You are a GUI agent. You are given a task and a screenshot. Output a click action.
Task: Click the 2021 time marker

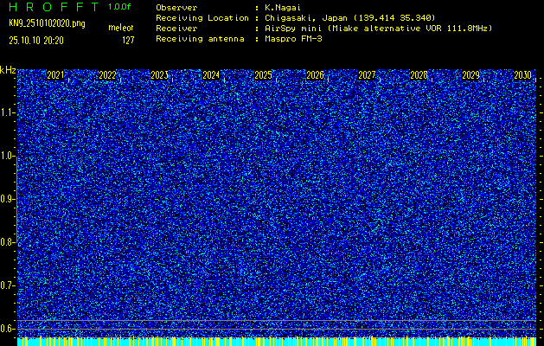pos(55,75)
